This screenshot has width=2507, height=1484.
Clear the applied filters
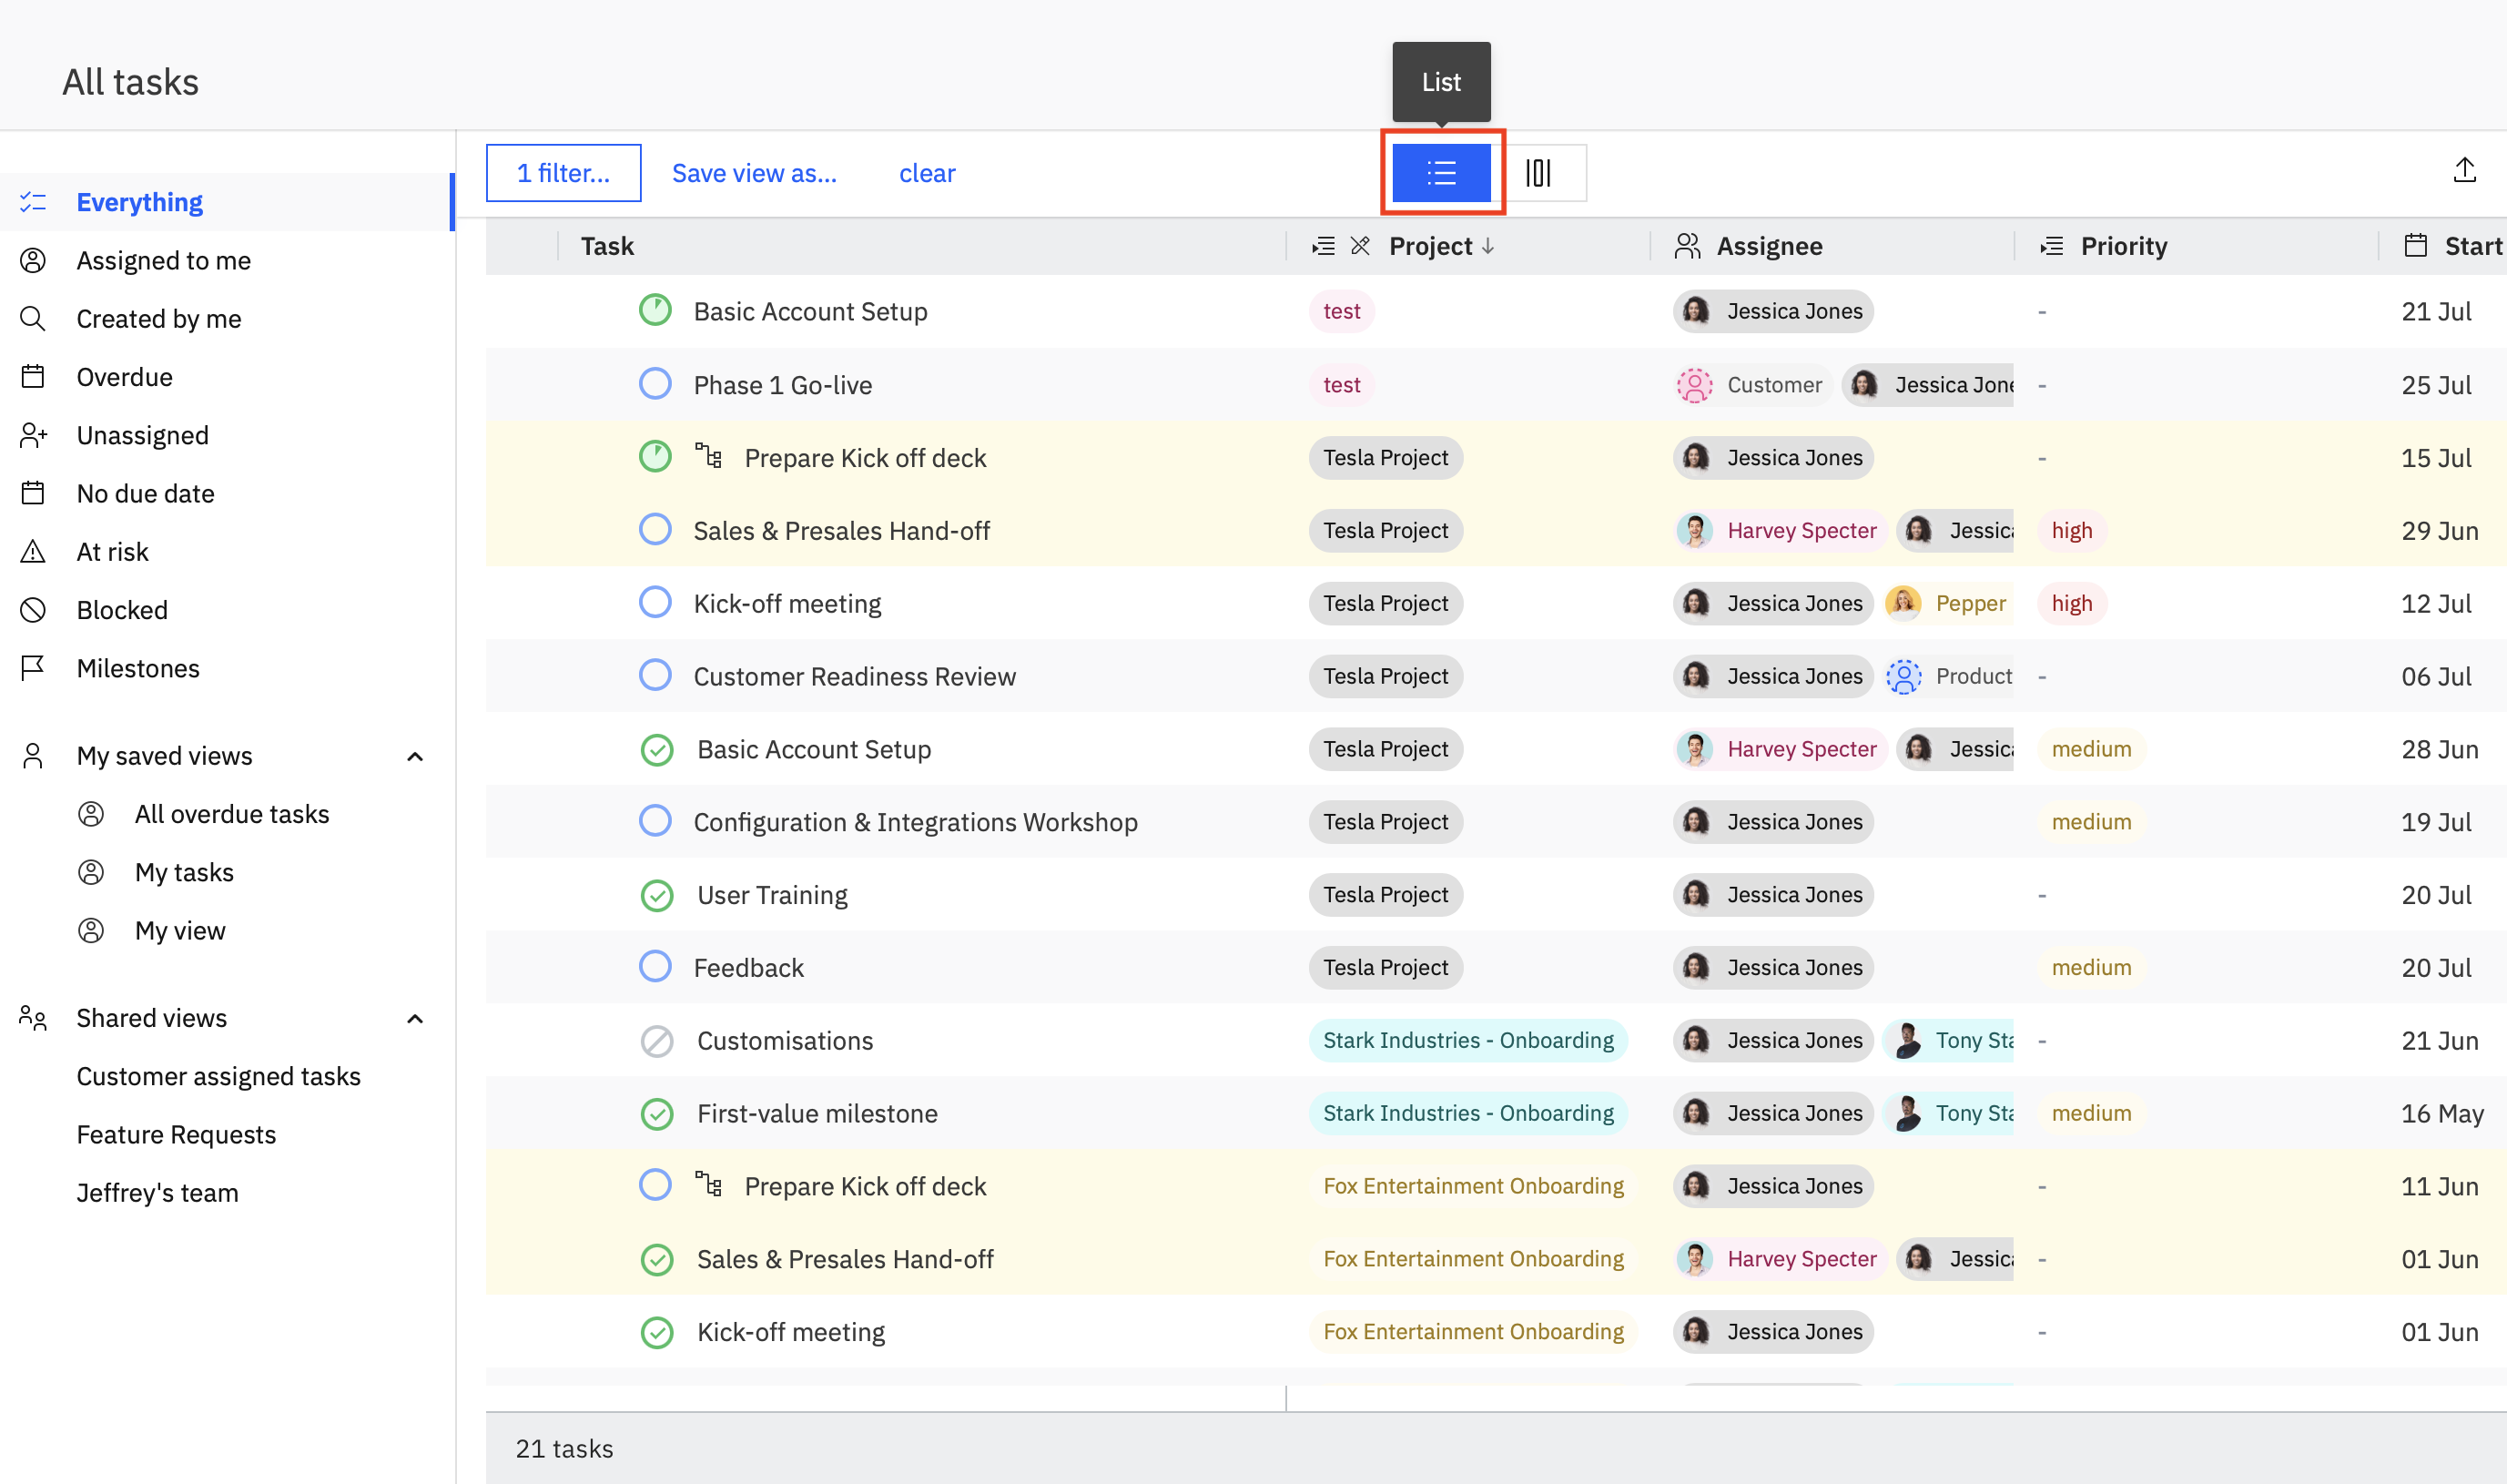tap(927, 173)
